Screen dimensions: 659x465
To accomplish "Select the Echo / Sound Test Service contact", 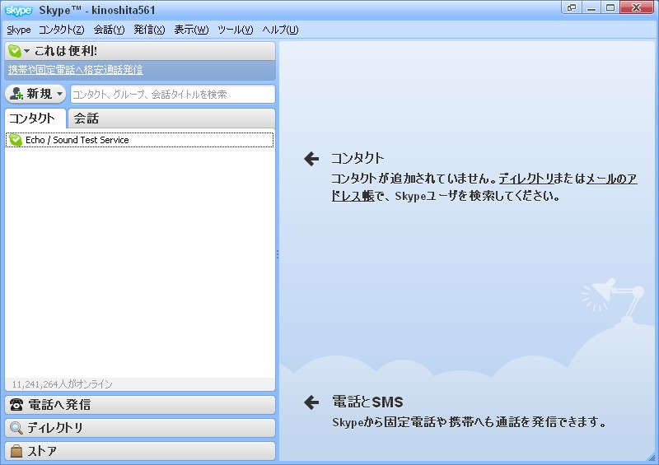I will (139, 140).
